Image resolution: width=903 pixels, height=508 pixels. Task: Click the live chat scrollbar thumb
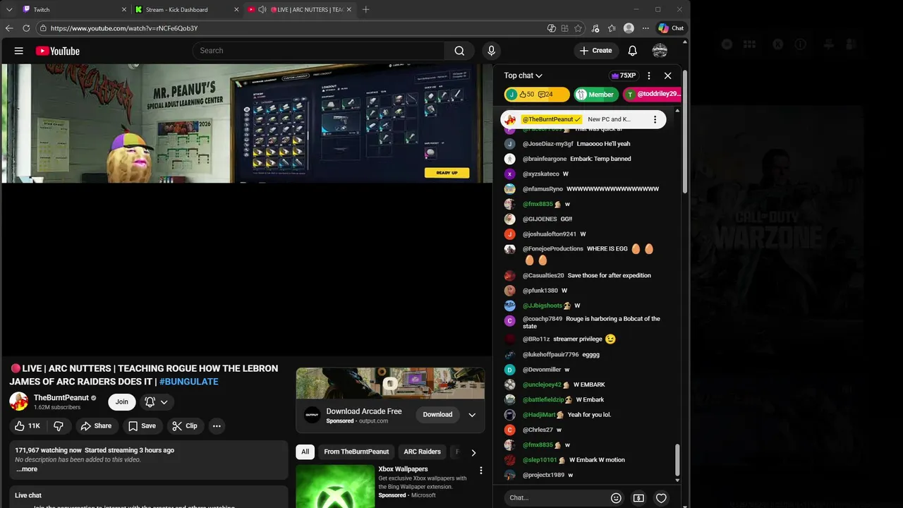[678, 461]
